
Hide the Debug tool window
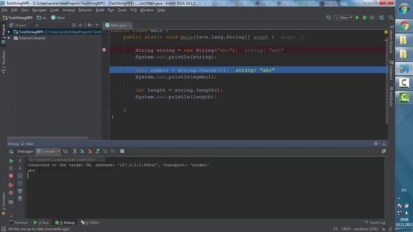click(385, 144)
